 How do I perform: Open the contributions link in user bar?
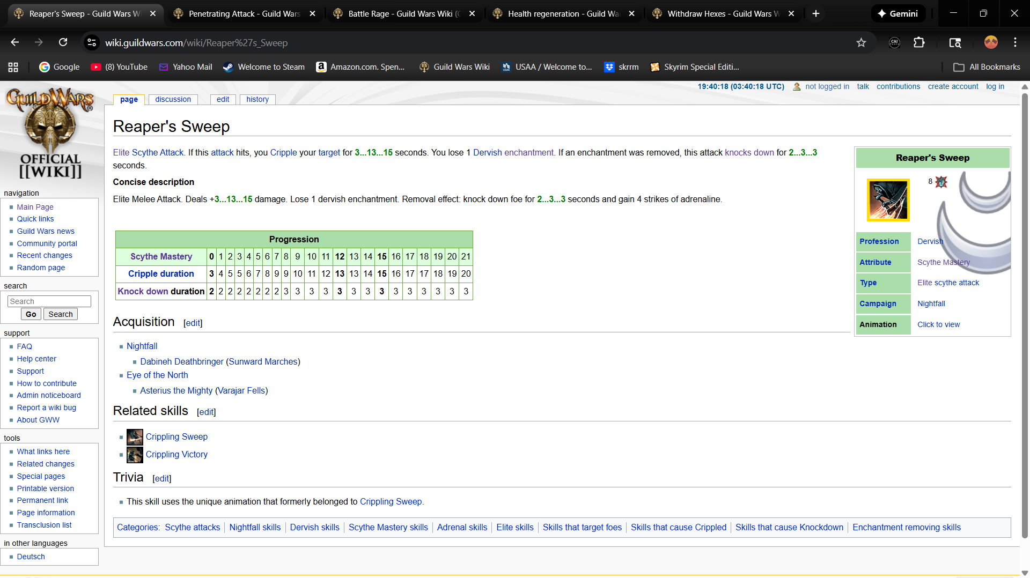pyautogui.click(x=898, y=86)
